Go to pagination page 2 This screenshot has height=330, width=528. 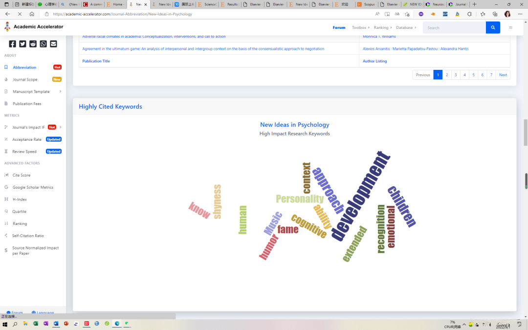point(447,75)
